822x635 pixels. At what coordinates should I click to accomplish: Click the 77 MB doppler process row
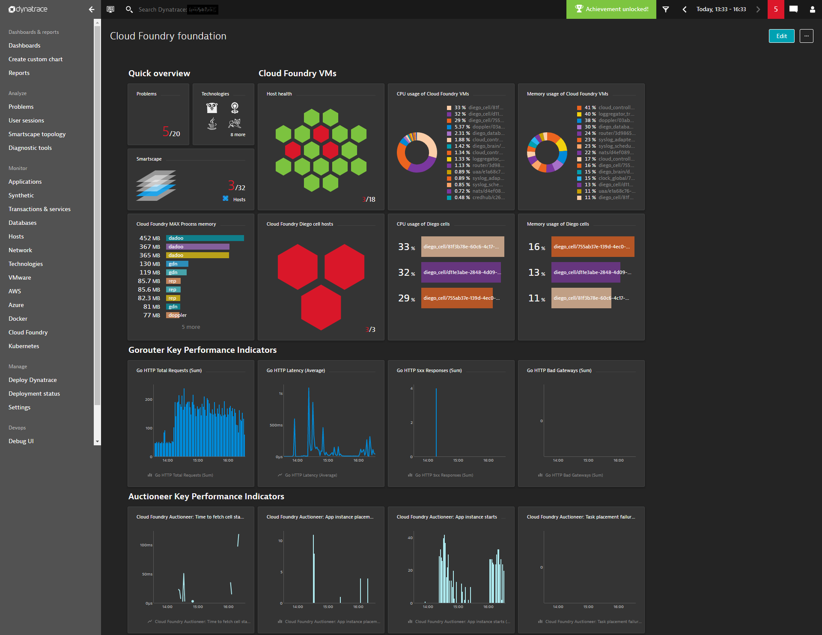click(x=191, y=315)
